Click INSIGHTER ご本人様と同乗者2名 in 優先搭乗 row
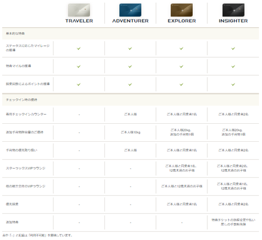The image size is (262, 240). tap(233, 204)
